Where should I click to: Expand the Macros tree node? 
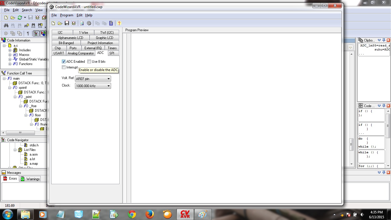tap(10, 55)
